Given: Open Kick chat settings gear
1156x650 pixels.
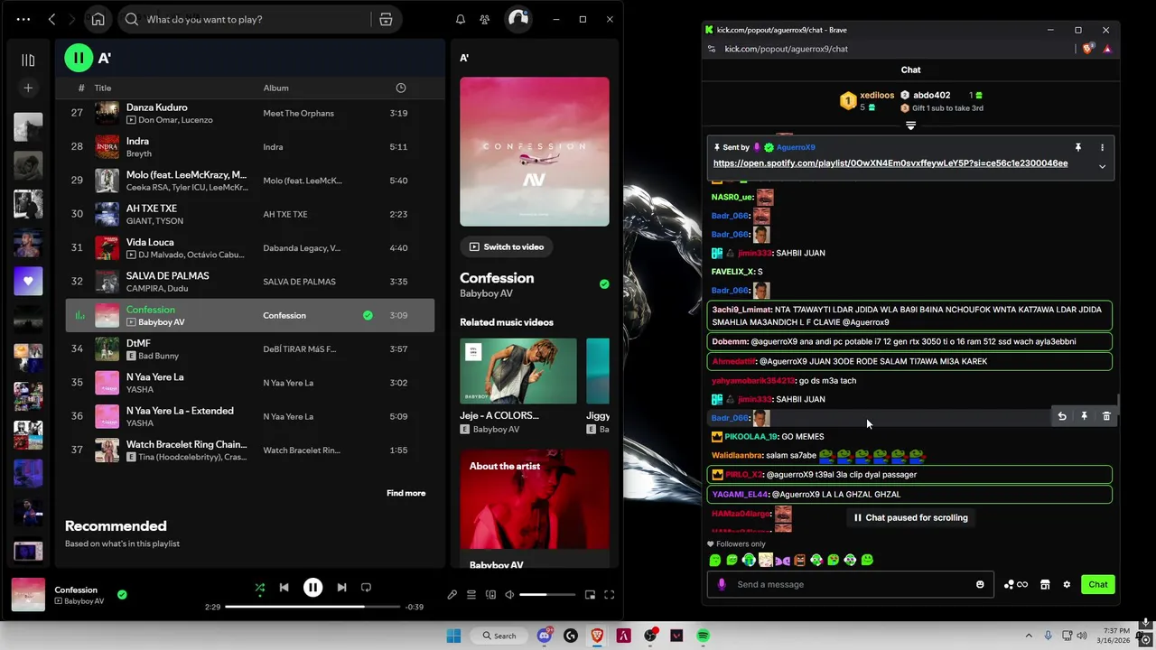Looking at the screenshot, I should [x=1067, y=584].
